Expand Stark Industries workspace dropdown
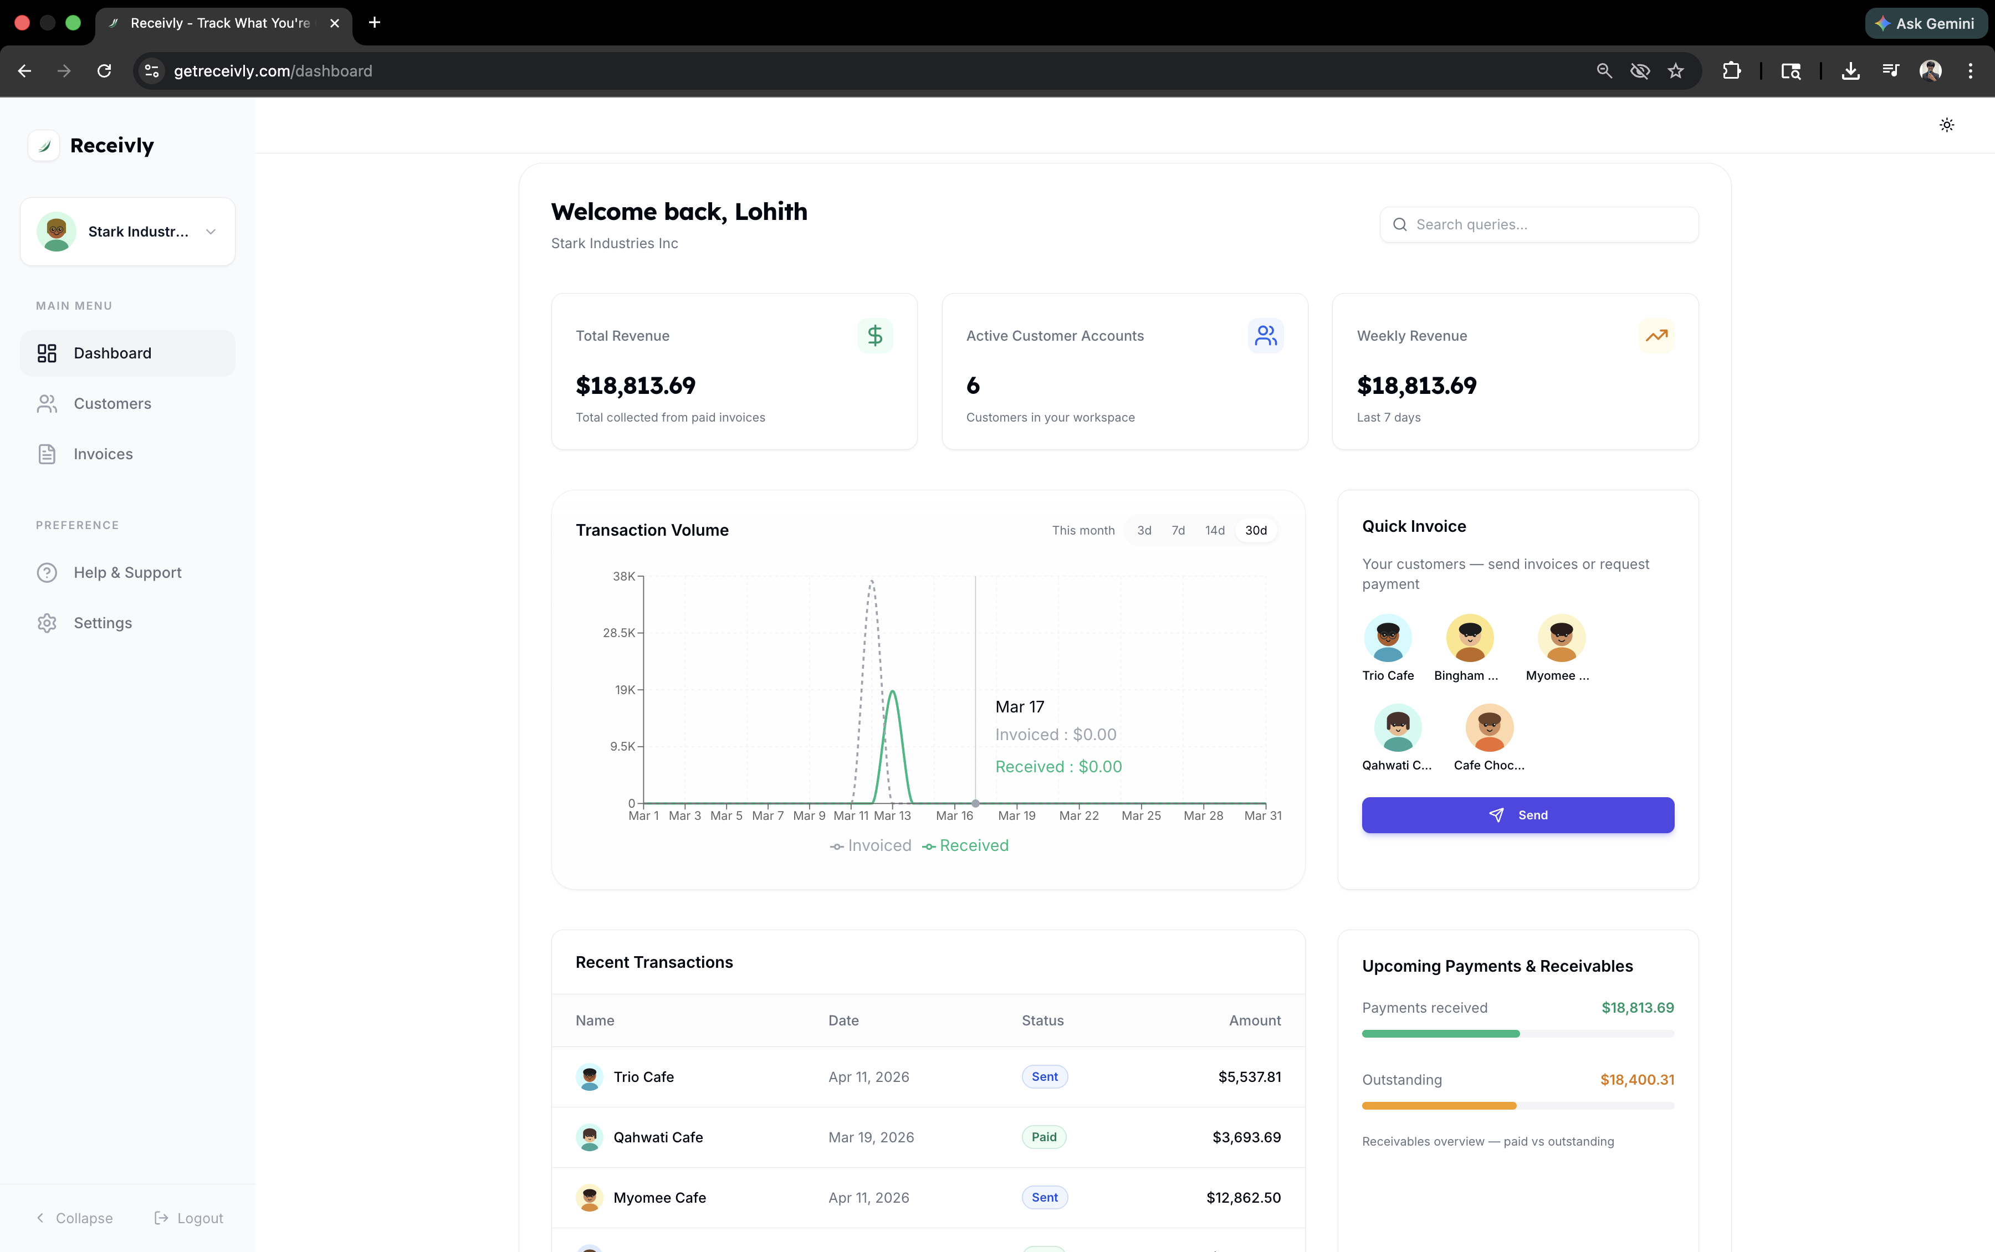Viewport: 1995px width, 1252px height. click(x=211, y=232)
